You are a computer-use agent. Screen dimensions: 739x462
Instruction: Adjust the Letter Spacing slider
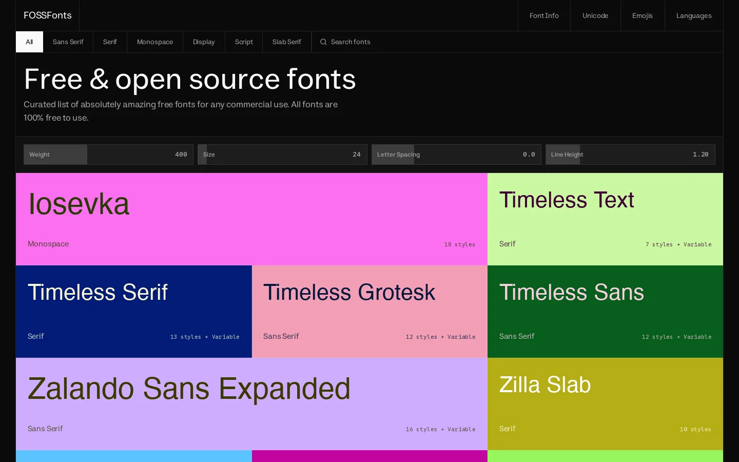point(456,155)
